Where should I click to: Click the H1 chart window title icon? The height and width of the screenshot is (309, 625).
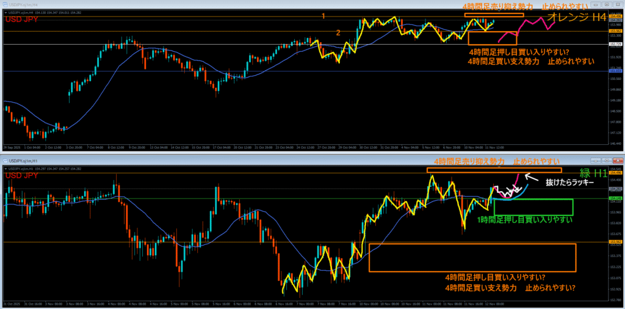coord(4,161)
